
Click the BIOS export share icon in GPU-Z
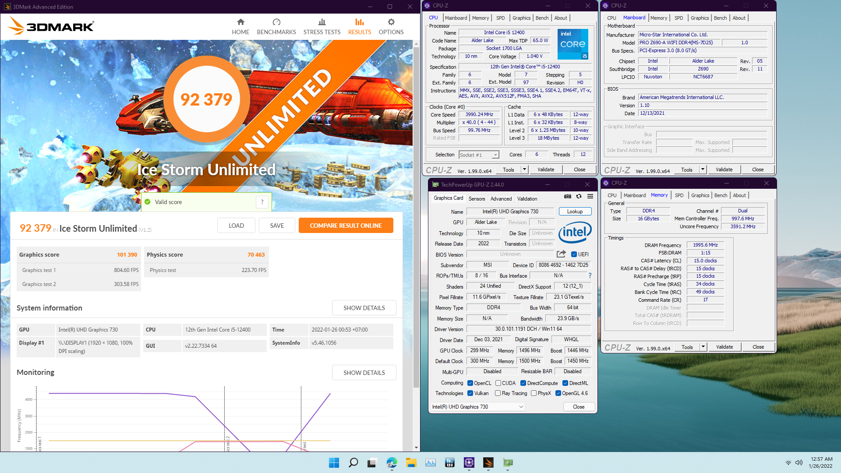point(561,254)
